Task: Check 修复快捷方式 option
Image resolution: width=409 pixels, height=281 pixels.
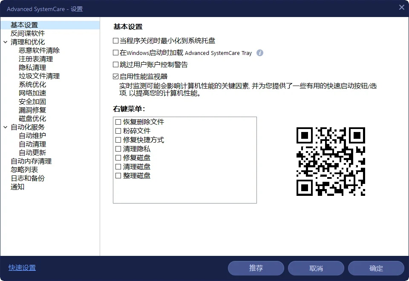Action: coord(118,140)
